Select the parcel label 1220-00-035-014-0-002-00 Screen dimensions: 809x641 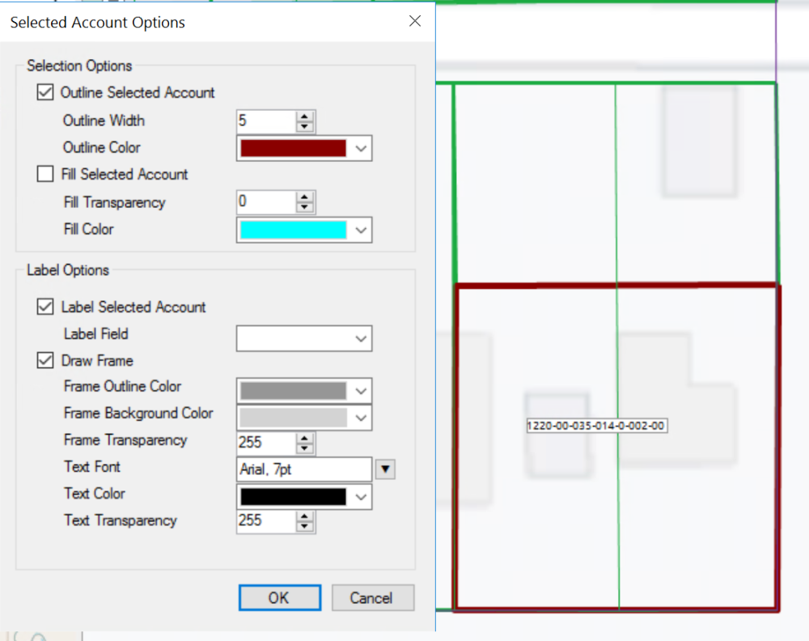[x=596, y=425]
